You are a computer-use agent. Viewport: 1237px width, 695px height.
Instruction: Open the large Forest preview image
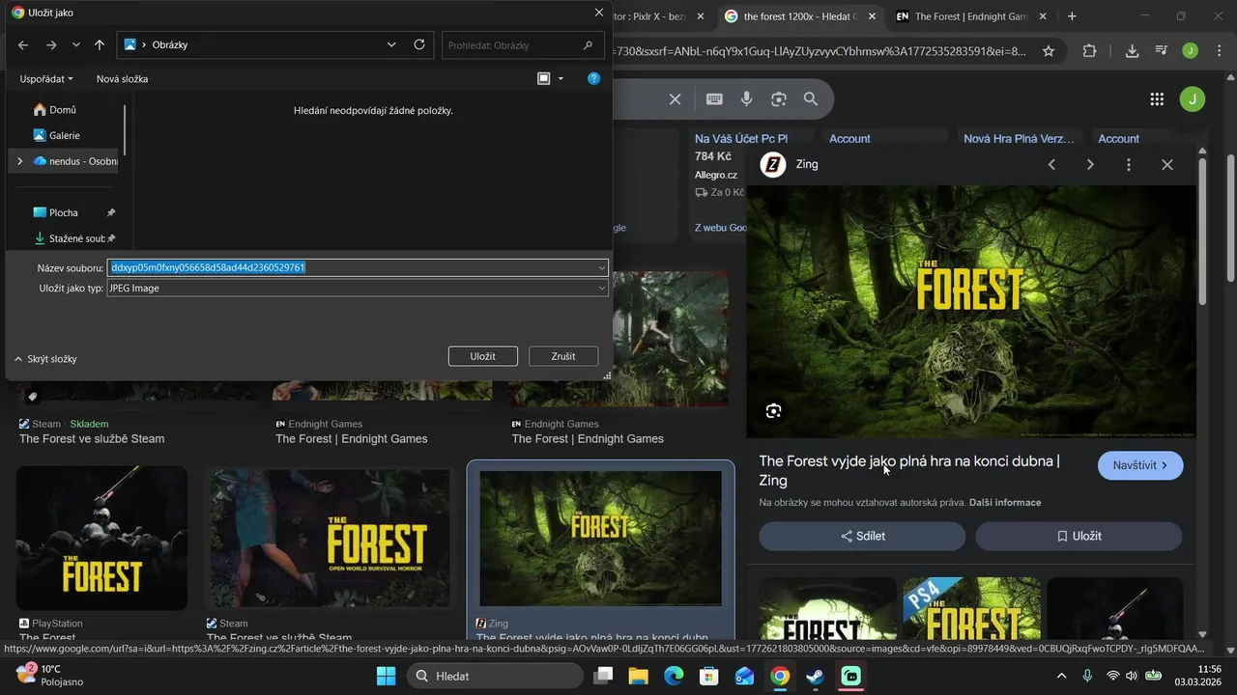point(971,312)
